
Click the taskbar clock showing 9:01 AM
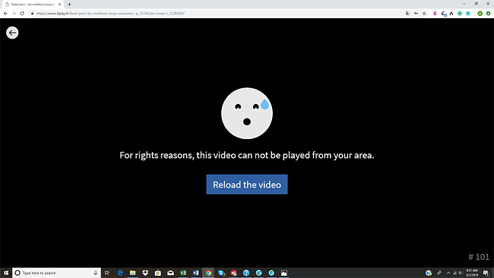pos(472,273)
